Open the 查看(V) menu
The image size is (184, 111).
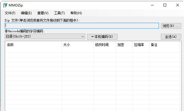point(43,13)
